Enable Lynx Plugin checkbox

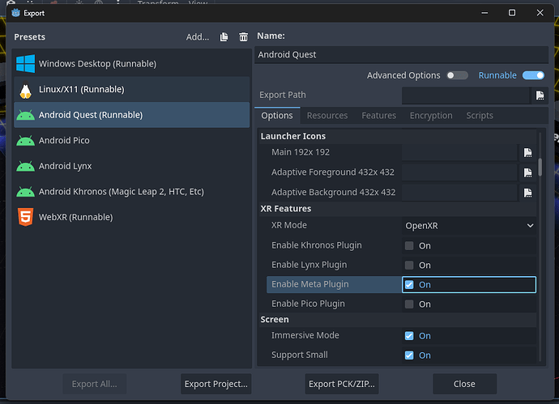(x=409, y=266)
